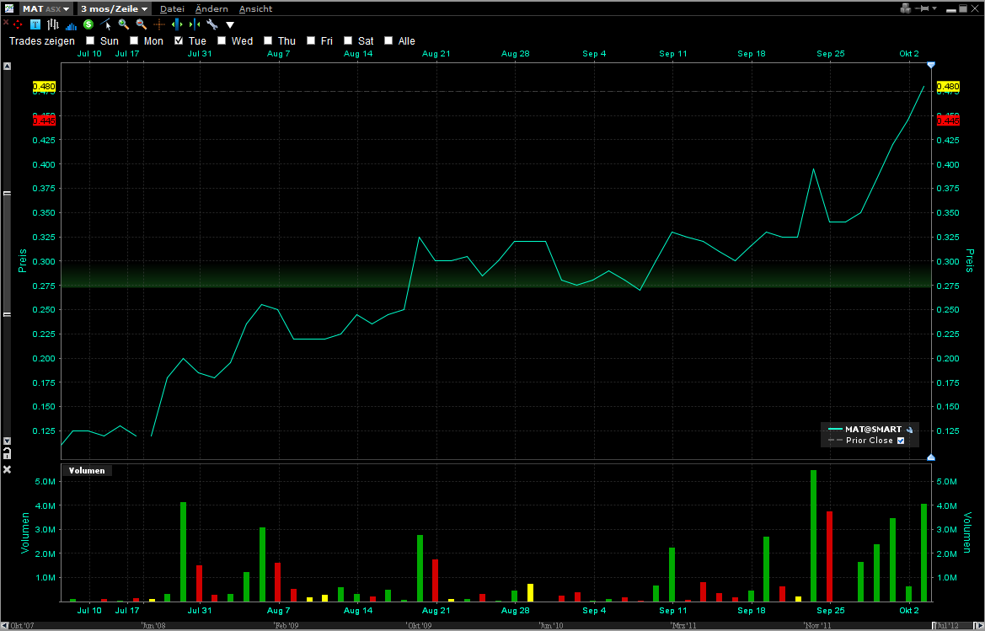Open the arrow dropdown next to pushpin

pyautogui.click(x=934, y=8)
